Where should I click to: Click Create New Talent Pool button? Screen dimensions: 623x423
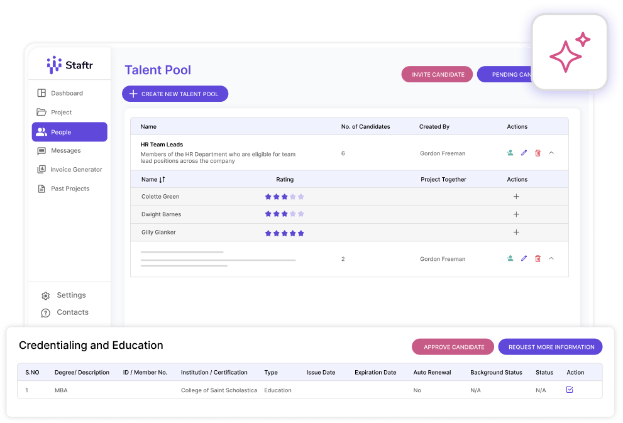(175, 94)
